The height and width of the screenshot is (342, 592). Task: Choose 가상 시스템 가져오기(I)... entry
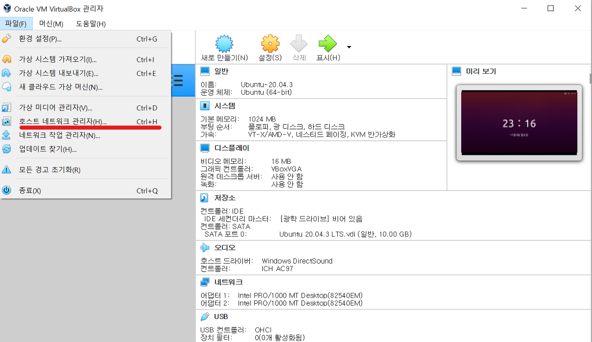pos(86,60)
